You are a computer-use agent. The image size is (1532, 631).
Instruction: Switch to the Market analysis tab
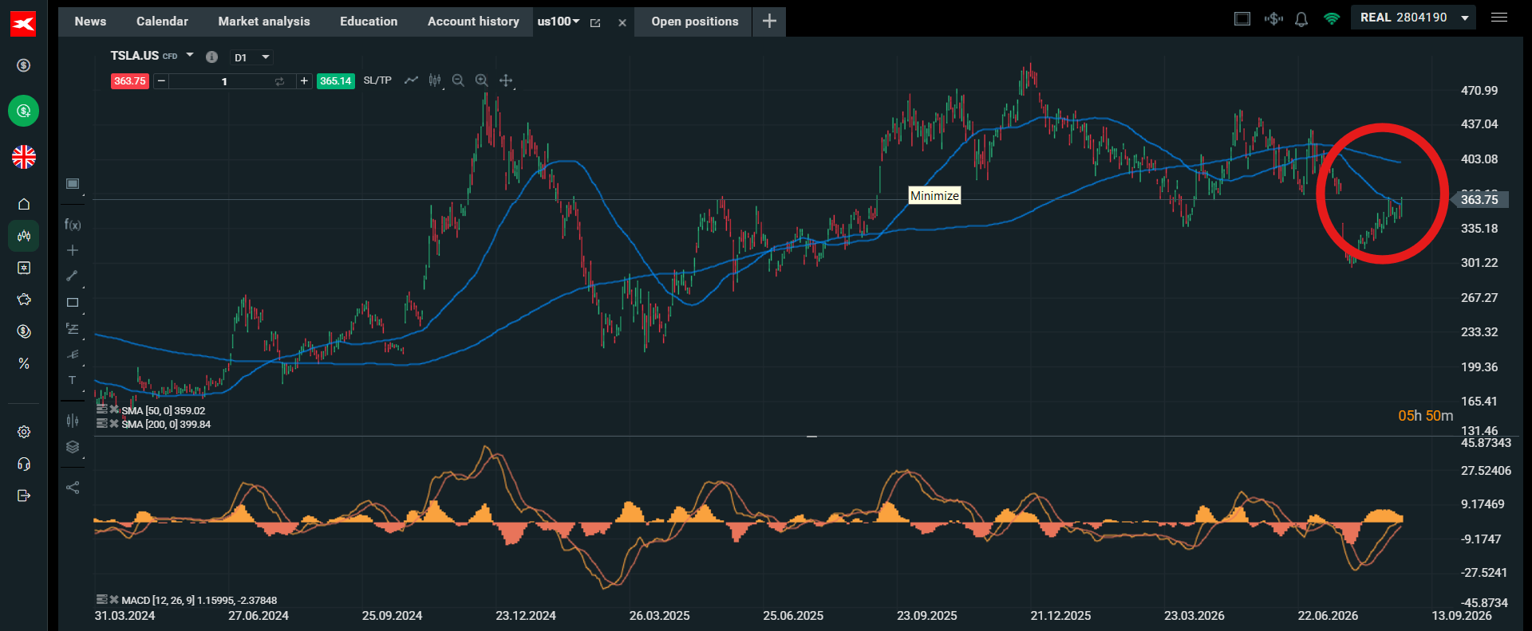pyautogui.click(x=264, y=22)
